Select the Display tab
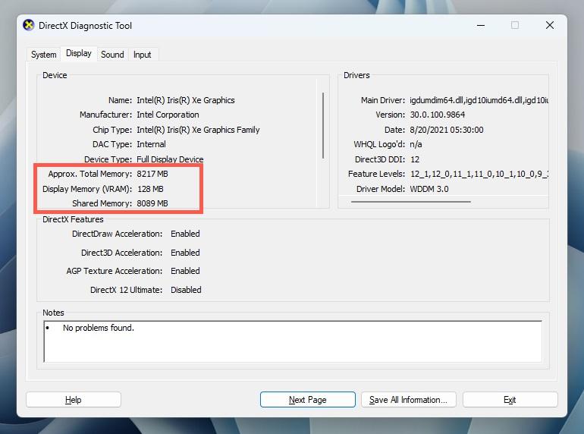Image resolution: width=584 pixels, height=434 pixels. (x=78, y=54)
